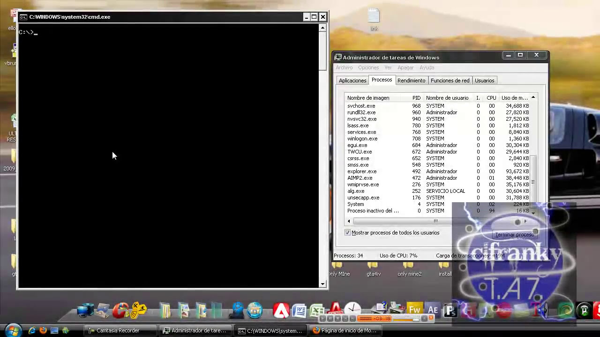Screen dimensions: 600x337
Task: Toggle 'Mostrar procesos de todos los usuarios'
Action: pyautogui.click(x=347, y=233)
